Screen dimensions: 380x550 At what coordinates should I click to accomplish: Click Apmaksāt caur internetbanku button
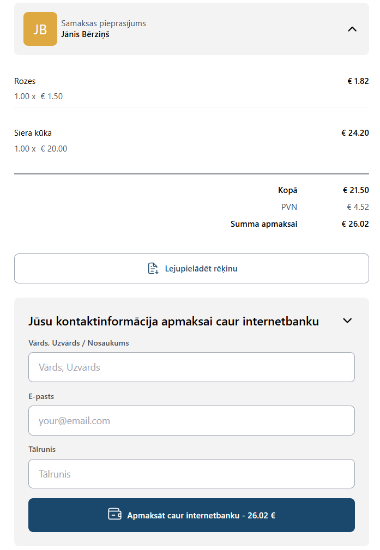point(191,515)
